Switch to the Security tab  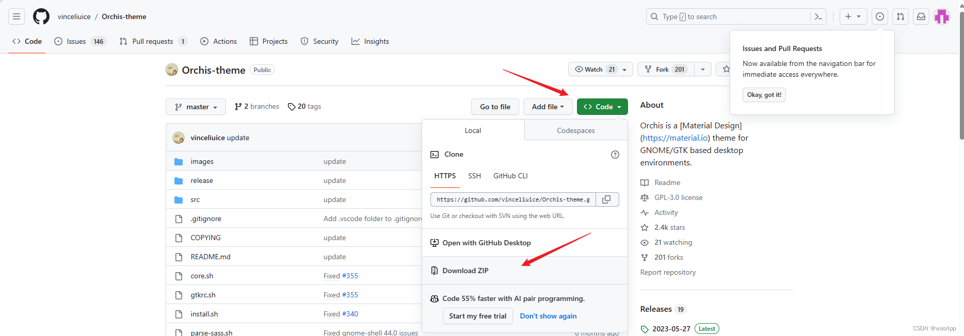pyautogui.click(x=319, y=41)
